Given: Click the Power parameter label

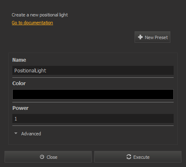Looking at the screenshot, I should [x=21, y=108].
